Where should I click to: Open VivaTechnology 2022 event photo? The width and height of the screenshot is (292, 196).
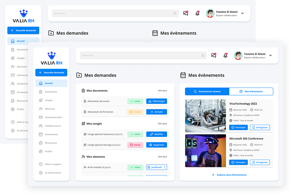point(205,116)
